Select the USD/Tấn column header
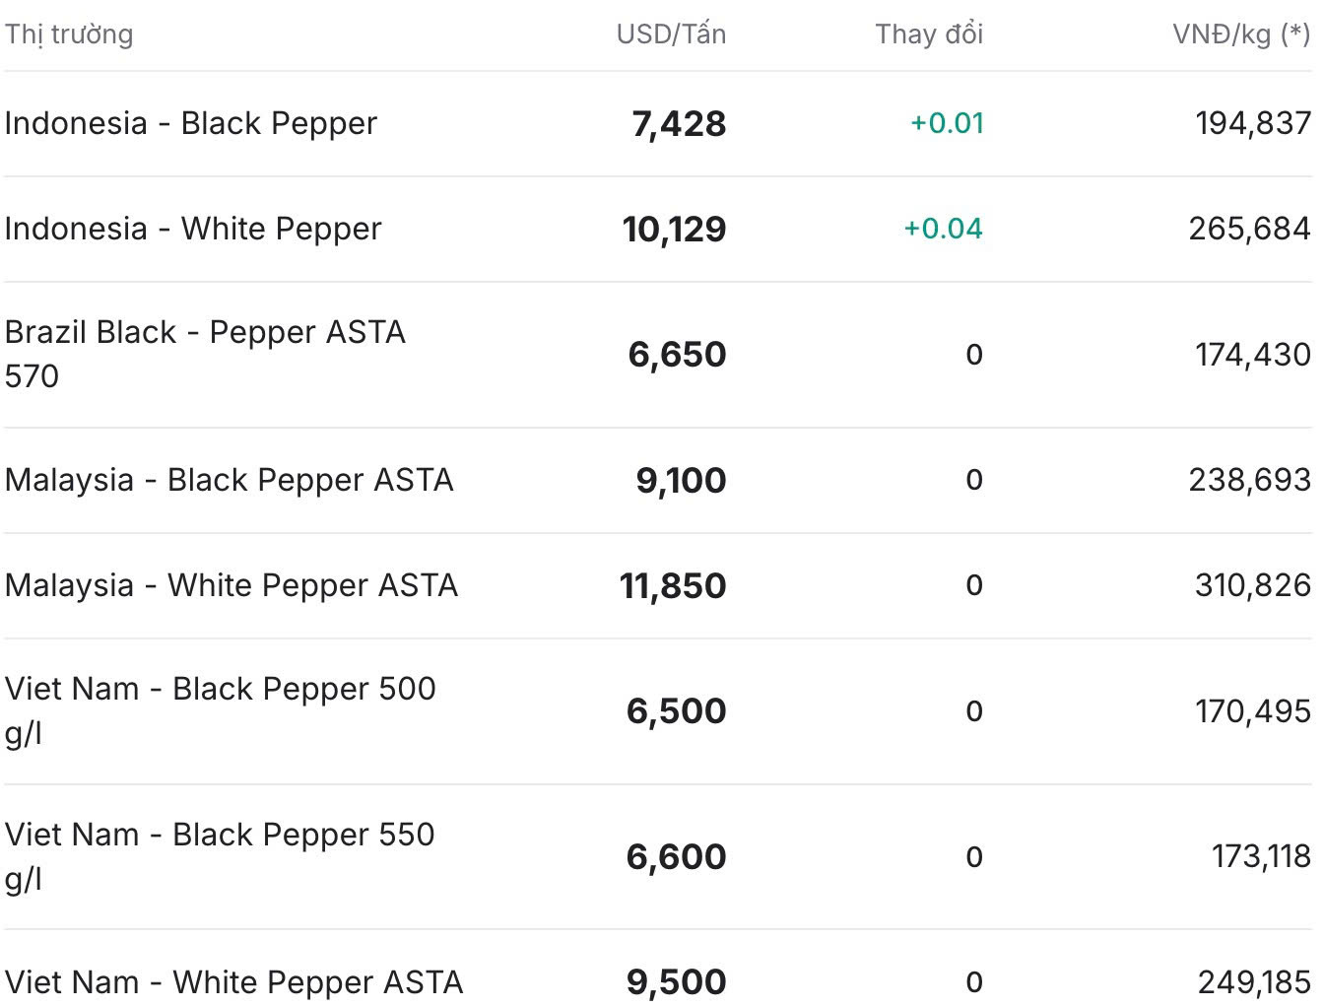Viewport: 1324px width, 1007px height. pos(671,34)
